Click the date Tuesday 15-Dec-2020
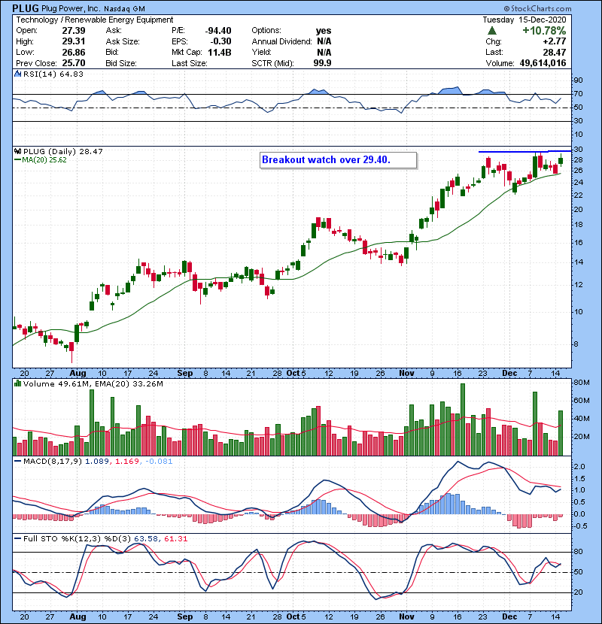602x624 pixels. (x=524, y=20)
